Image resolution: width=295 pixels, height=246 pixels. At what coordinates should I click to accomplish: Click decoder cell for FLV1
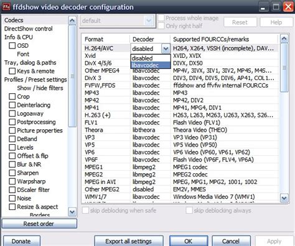[x=150, y=122]
